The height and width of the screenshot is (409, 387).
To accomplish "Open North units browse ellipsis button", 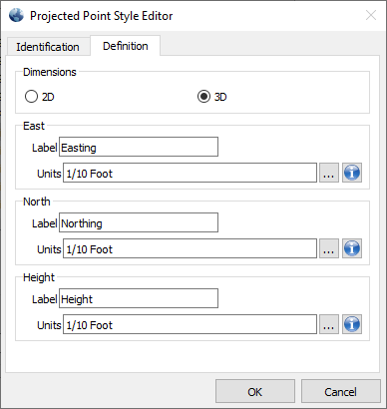I will 329,248.
